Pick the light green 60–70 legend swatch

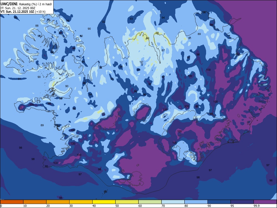150,202
